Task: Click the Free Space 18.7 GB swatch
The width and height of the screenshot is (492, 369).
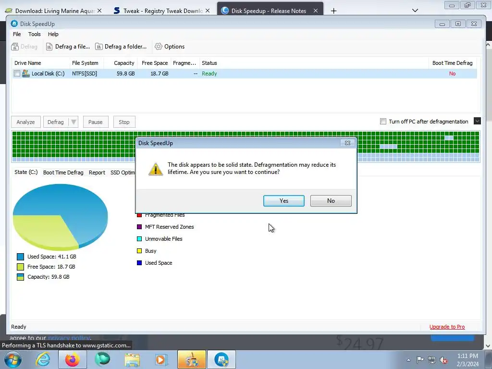Action: [20, 267]
